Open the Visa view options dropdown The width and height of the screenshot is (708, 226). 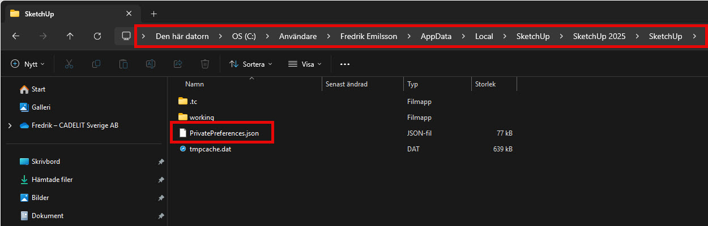(305, 64)
